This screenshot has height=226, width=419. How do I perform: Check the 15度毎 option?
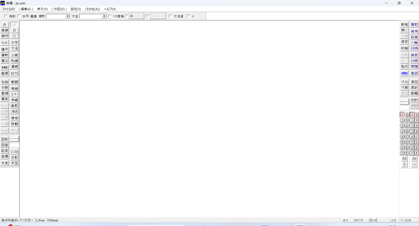click(x=110, y=16)
